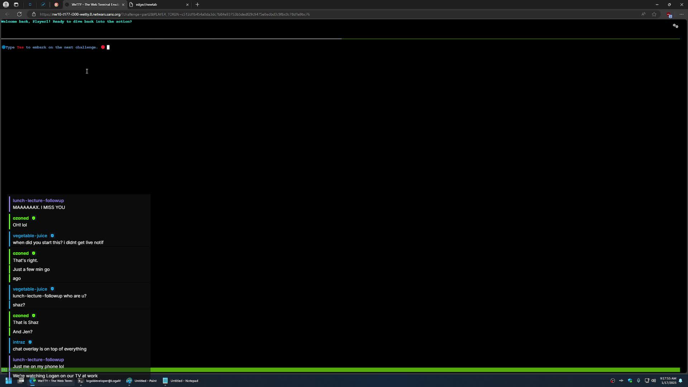This screenshot has width=688, height=387.
Task: Open the notifications bell in taskbar
Action: pos(680,381)
